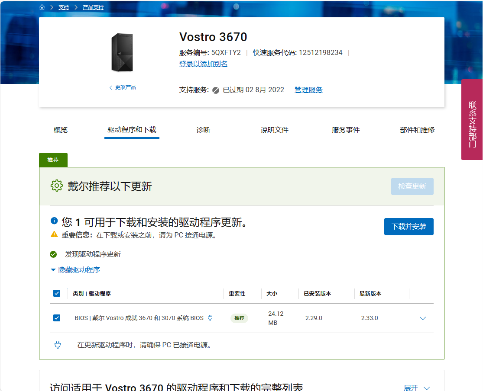Click the home icon in breadcrumb

[42, 7]
